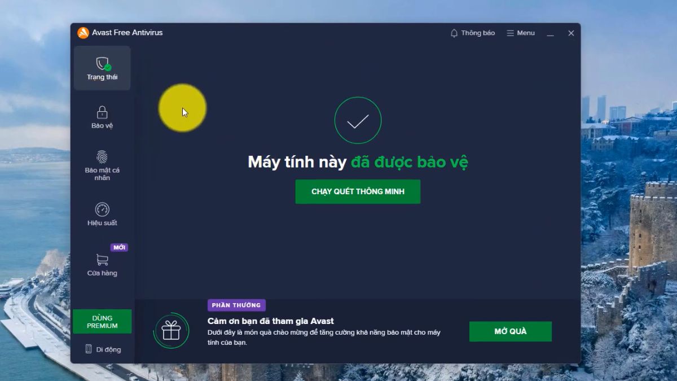Click the 'Máy tính này đã được bảo vệ' text
Viewport: 677px width, 381px height.
pyautogui.click(x=358, y=163)
